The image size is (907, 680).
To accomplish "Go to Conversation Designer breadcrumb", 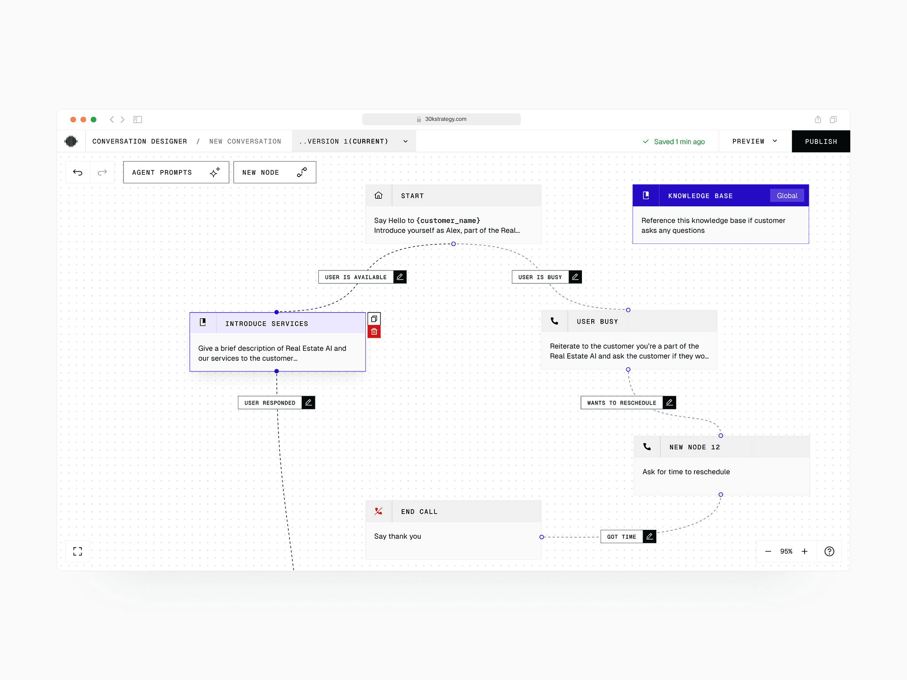I will pos(140,142).
